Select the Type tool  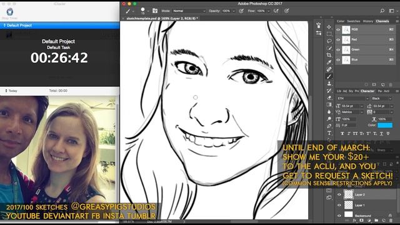329,133
